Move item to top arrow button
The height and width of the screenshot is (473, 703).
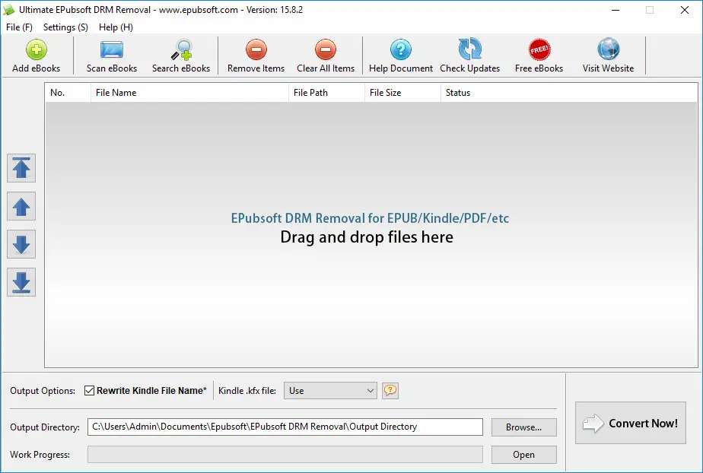pyautogui.click(x=21, y=168)
